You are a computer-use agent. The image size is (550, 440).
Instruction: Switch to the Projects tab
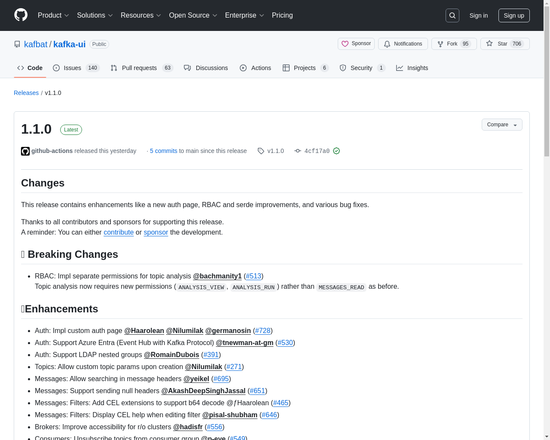coord(306,68)
